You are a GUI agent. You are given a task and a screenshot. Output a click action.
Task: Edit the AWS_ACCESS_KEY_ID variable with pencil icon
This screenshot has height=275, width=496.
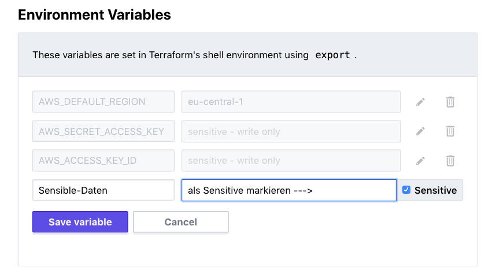pyautogui.click(x=420, y=161)
